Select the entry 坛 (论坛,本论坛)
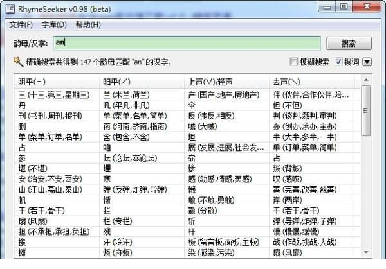The height and width of the screenshot is (269, 386). [130, 158]
